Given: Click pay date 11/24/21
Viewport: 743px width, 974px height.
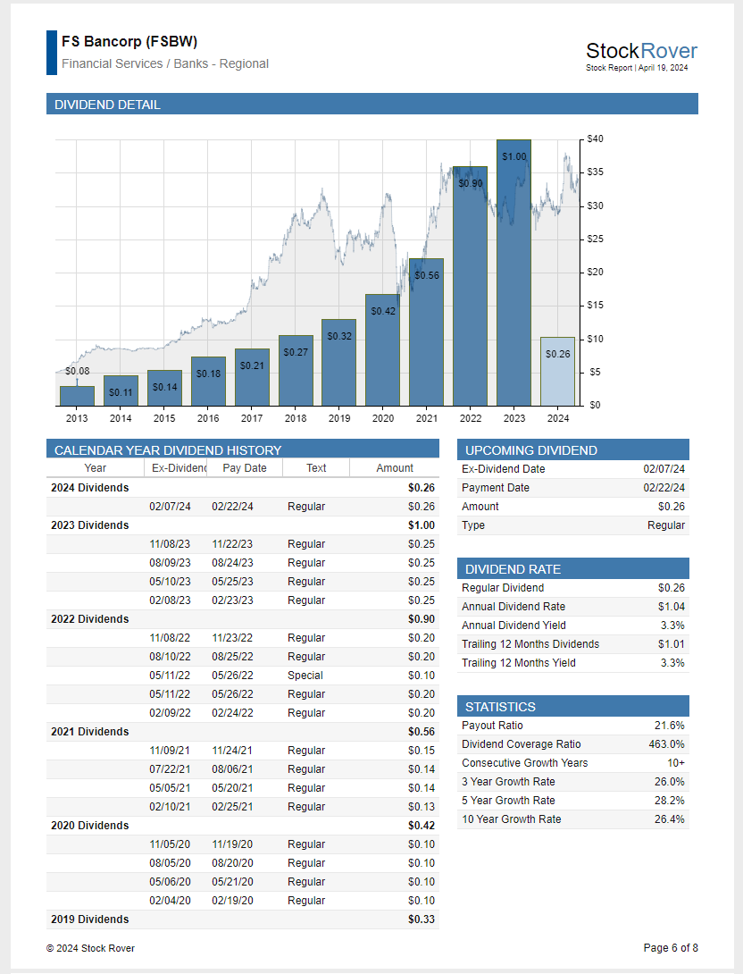Looking at the screenshot, I should point(232,751).
